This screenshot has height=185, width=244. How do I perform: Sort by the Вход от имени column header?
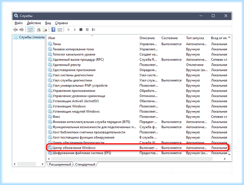(219, 38)
